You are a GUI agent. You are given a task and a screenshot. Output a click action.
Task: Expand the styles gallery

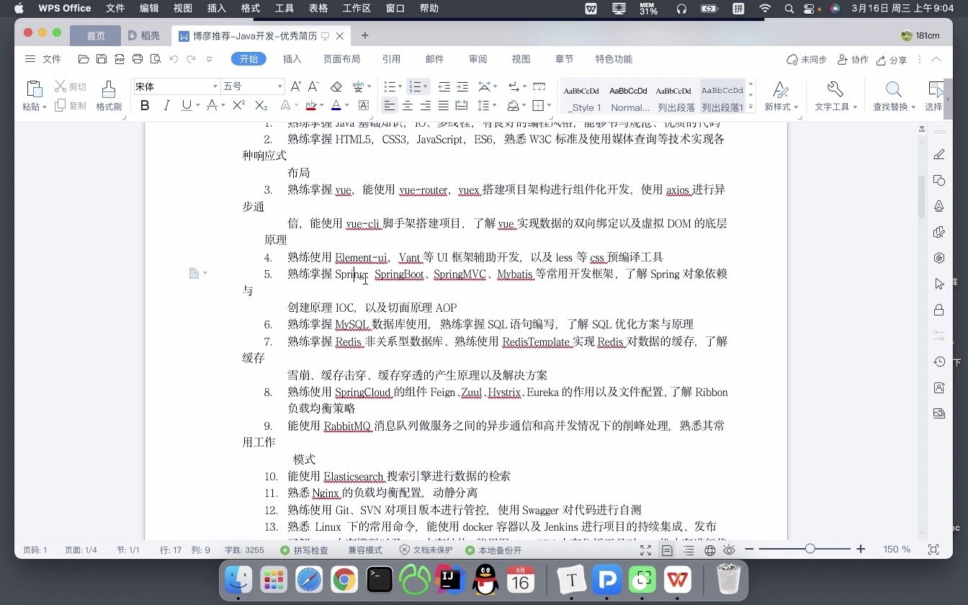[750, 107]
